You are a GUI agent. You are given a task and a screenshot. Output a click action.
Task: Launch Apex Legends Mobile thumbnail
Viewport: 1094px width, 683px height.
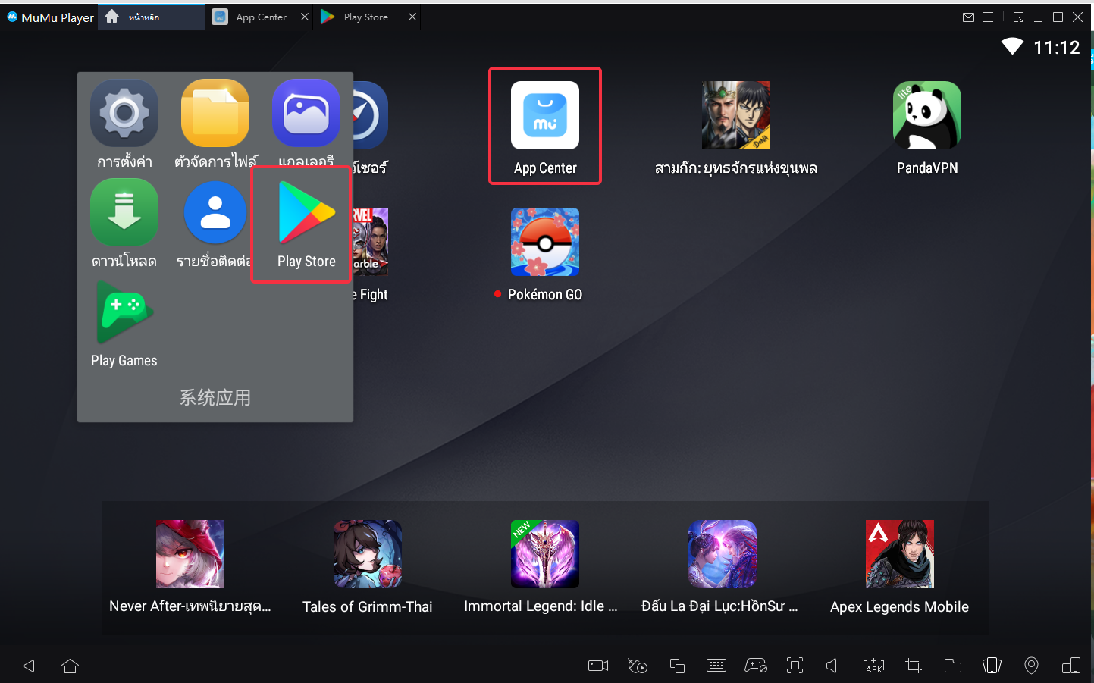(x=899, y=554)
